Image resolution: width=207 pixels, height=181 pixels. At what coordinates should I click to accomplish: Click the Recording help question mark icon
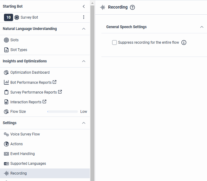pyautogui.click(x=132, y=7)
